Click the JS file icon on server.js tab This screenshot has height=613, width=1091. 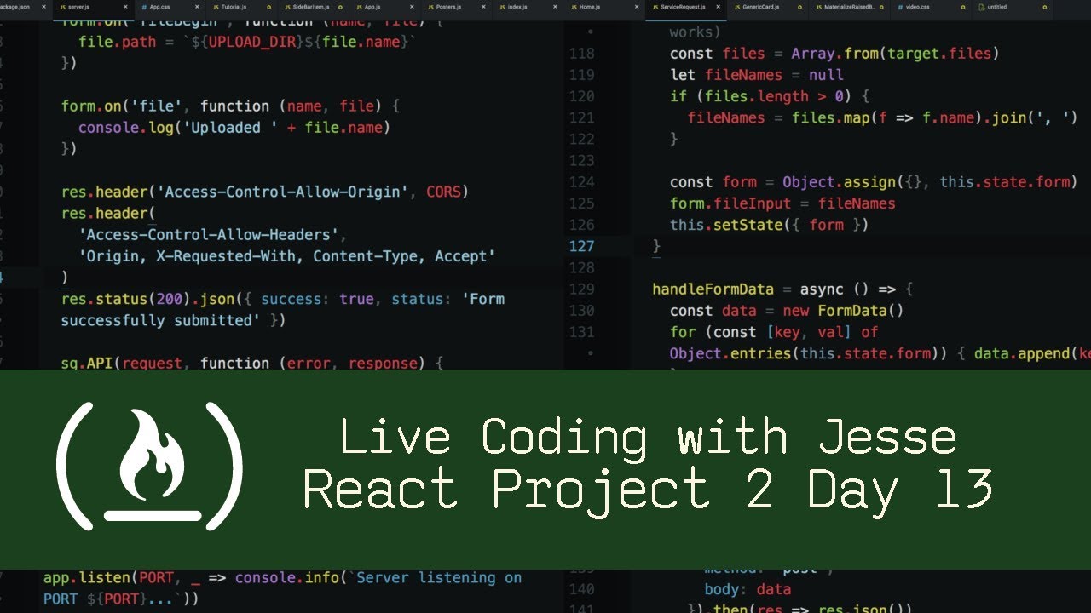[62, 7]
